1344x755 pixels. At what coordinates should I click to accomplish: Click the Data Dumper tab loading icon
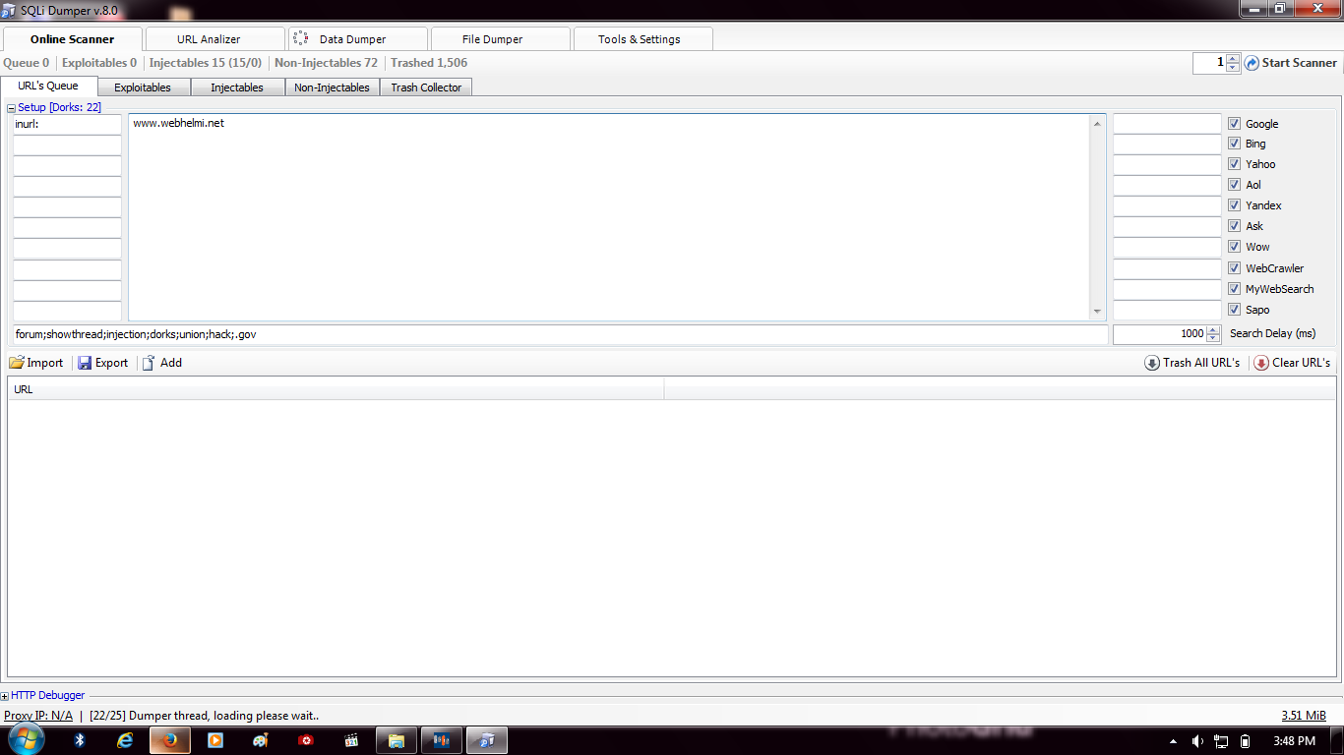click(301, 39)
